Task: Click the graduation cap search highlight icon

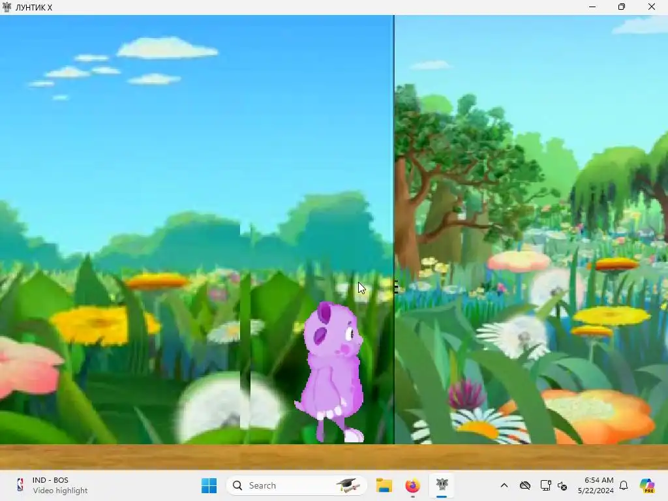Action: 348,485
